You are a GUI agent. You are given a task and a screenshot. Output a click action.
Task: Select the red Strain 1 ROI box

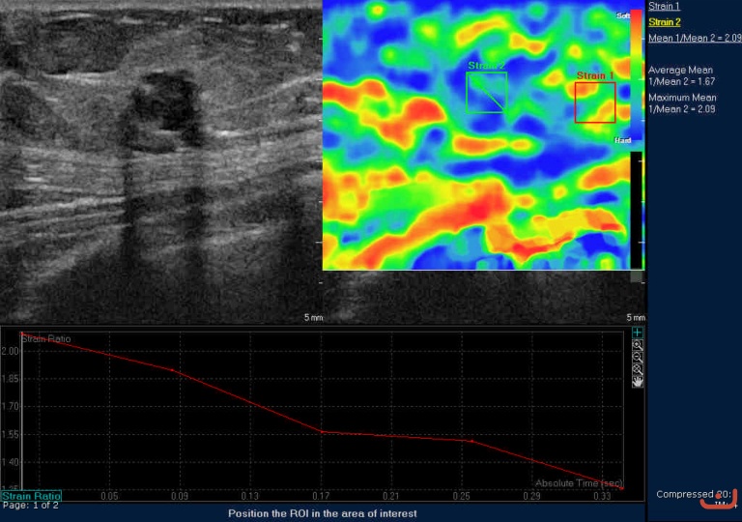[595, 102]
